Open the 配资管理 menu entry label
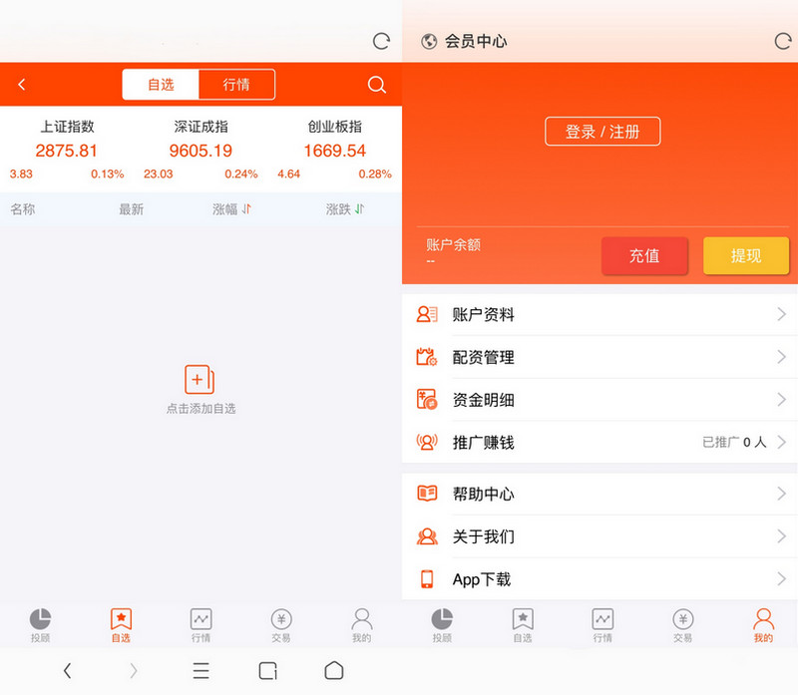The height and width of the screenshot is (695, 798). [x=484, y=357]
